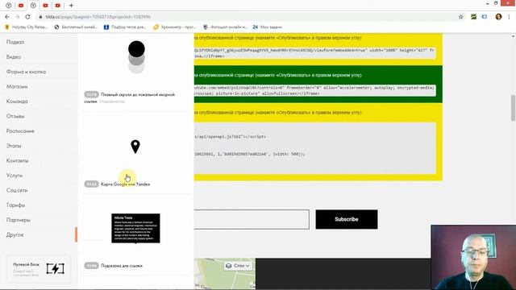Switch to the fifth YouTube tab
This screenshot has width=516, height=290.
57,6
